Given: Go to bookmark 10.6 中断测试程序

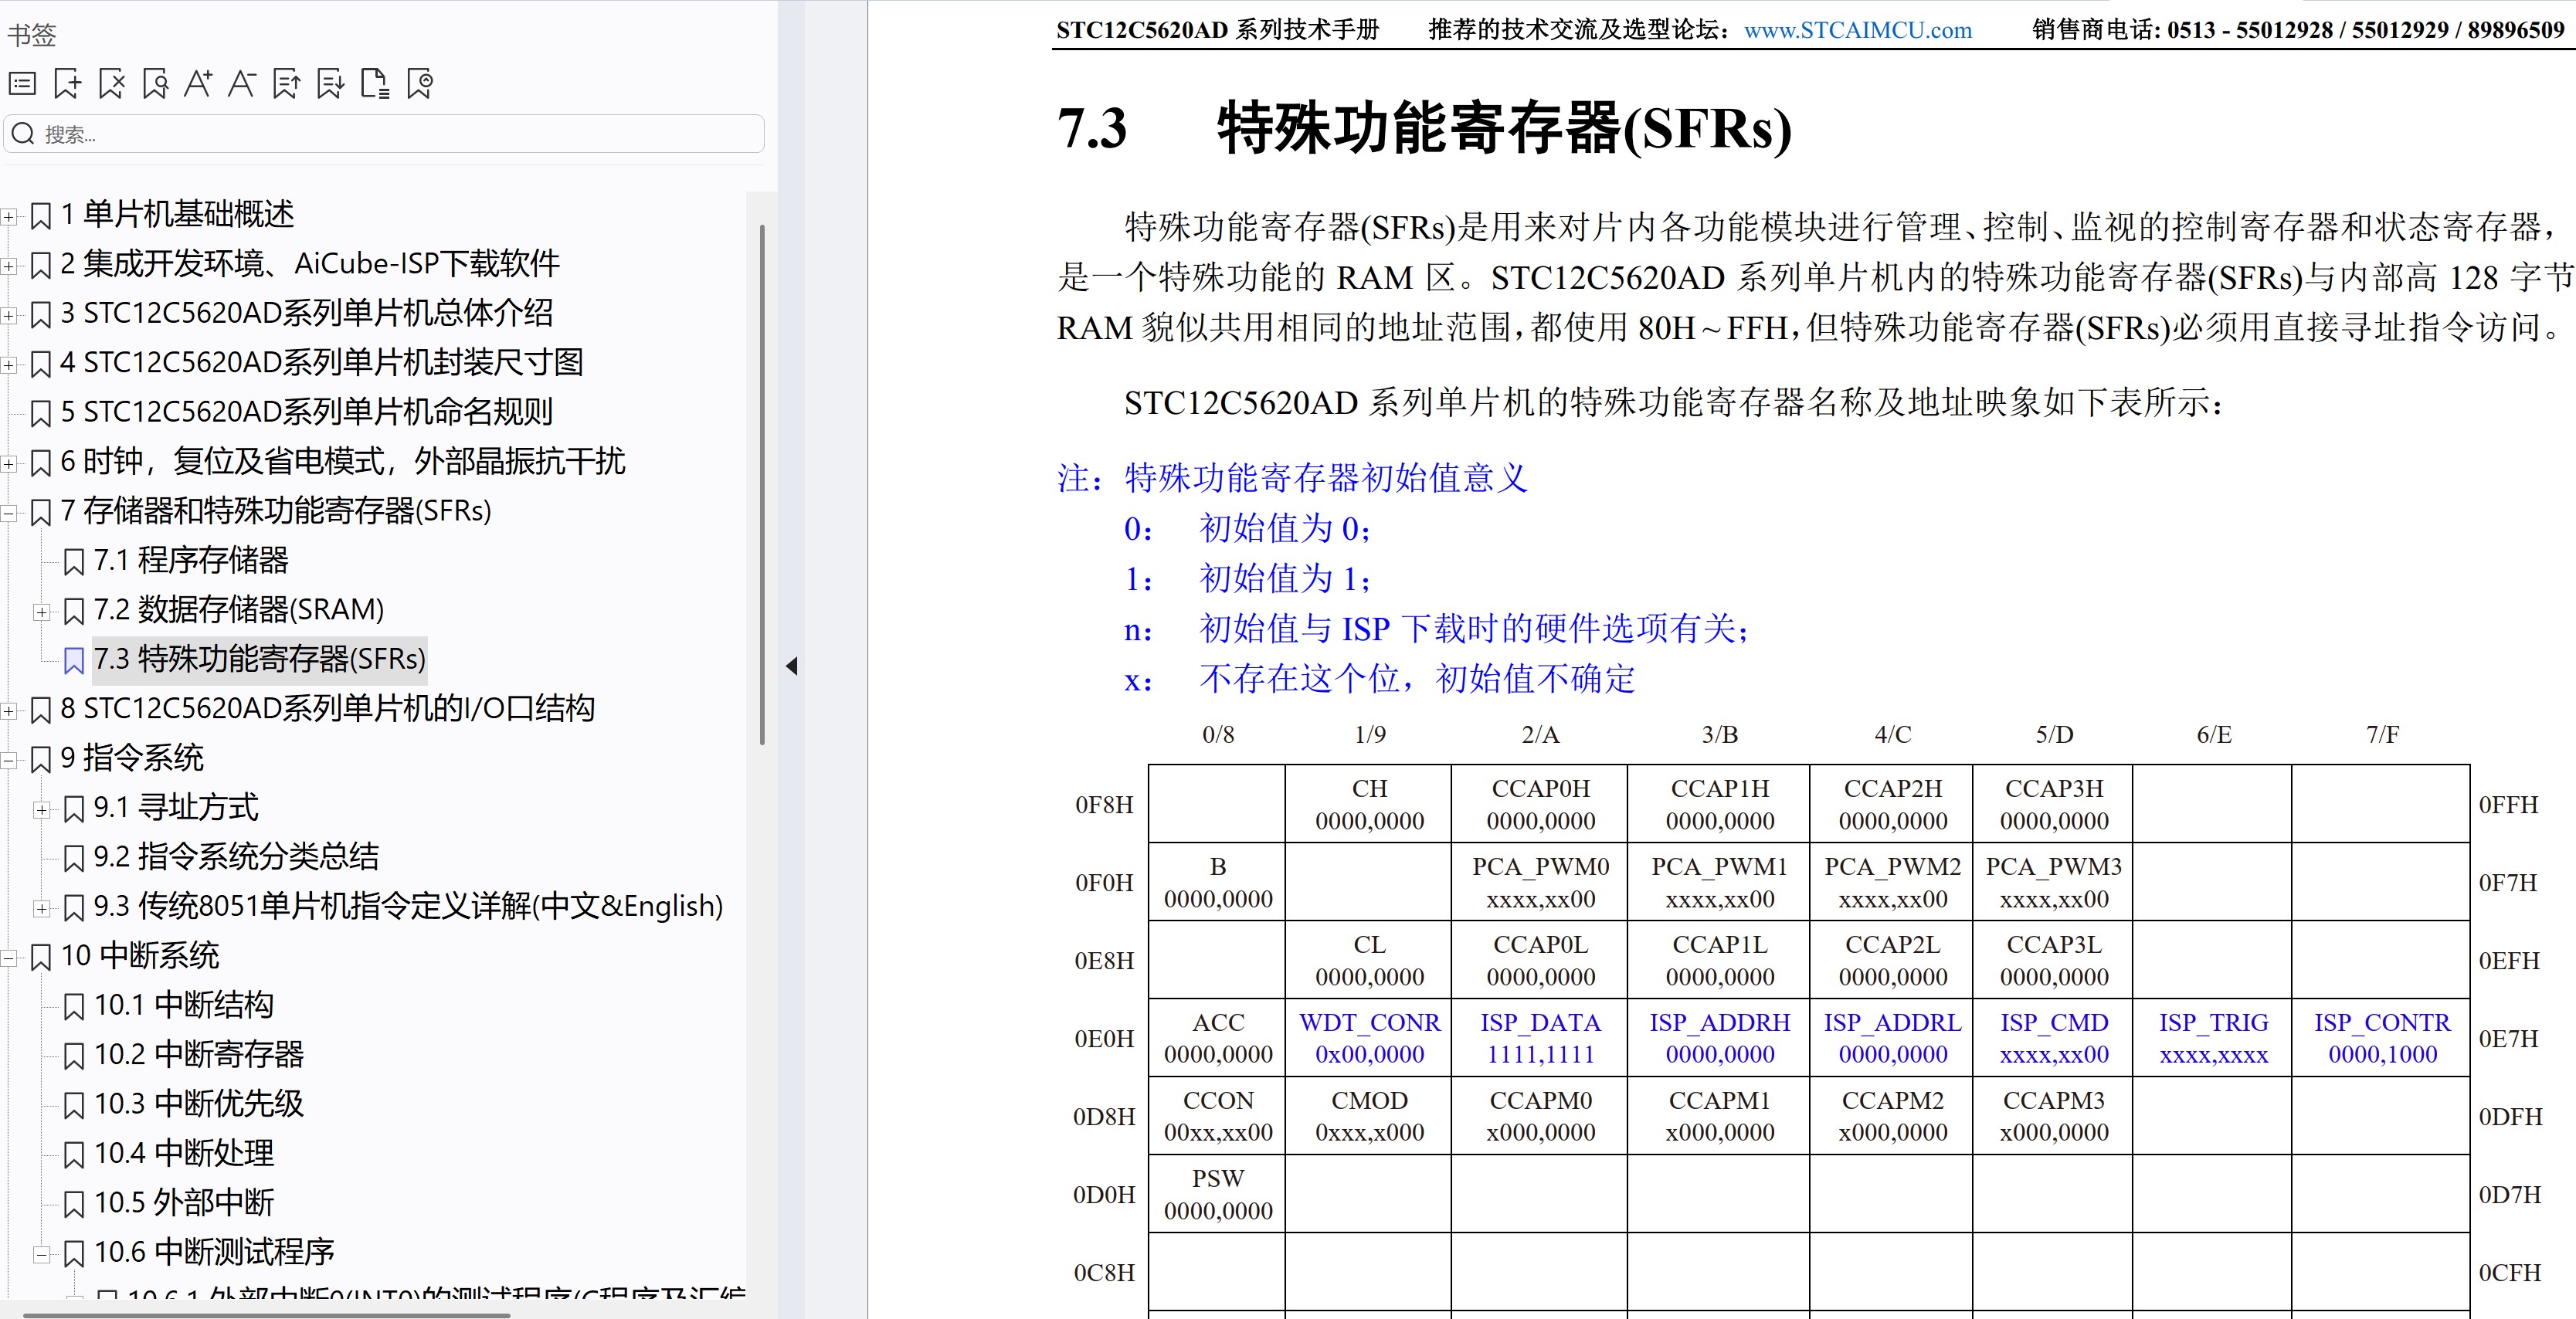Looking at the screenshot, I should pos(214,1252).
